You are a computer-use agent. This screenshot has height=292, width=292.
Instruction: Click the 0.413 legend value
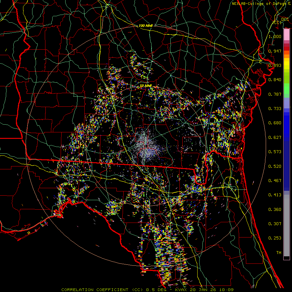(275, 195)
